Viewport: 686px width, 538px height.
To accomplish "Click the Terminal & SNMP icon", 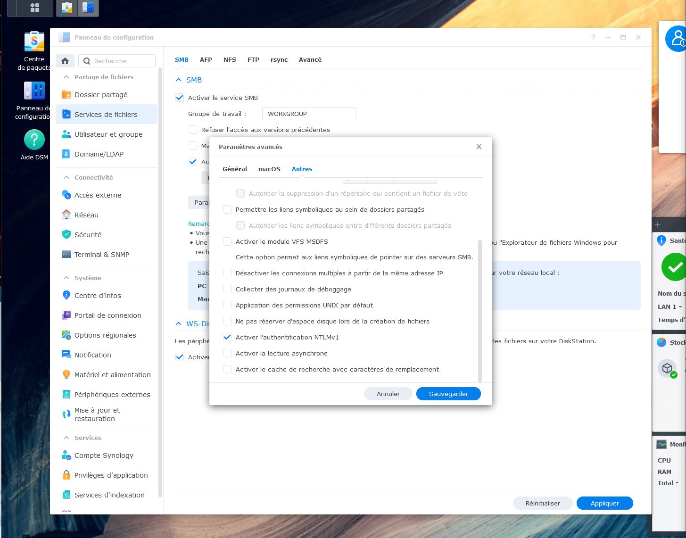I will coord(66,254).
